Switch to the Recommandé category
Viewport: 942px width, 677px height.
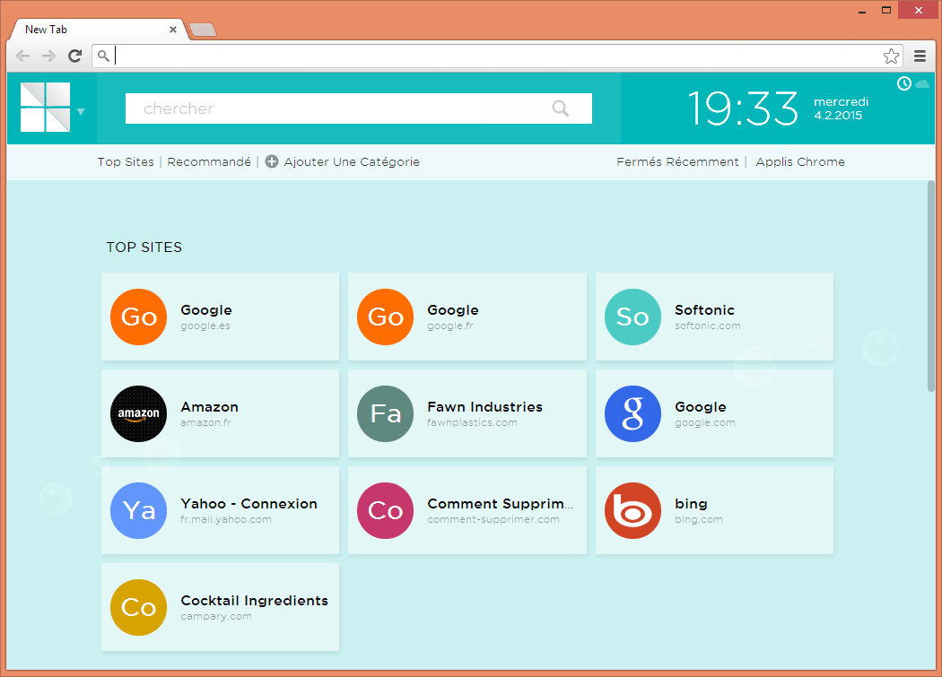coord(209,161)
